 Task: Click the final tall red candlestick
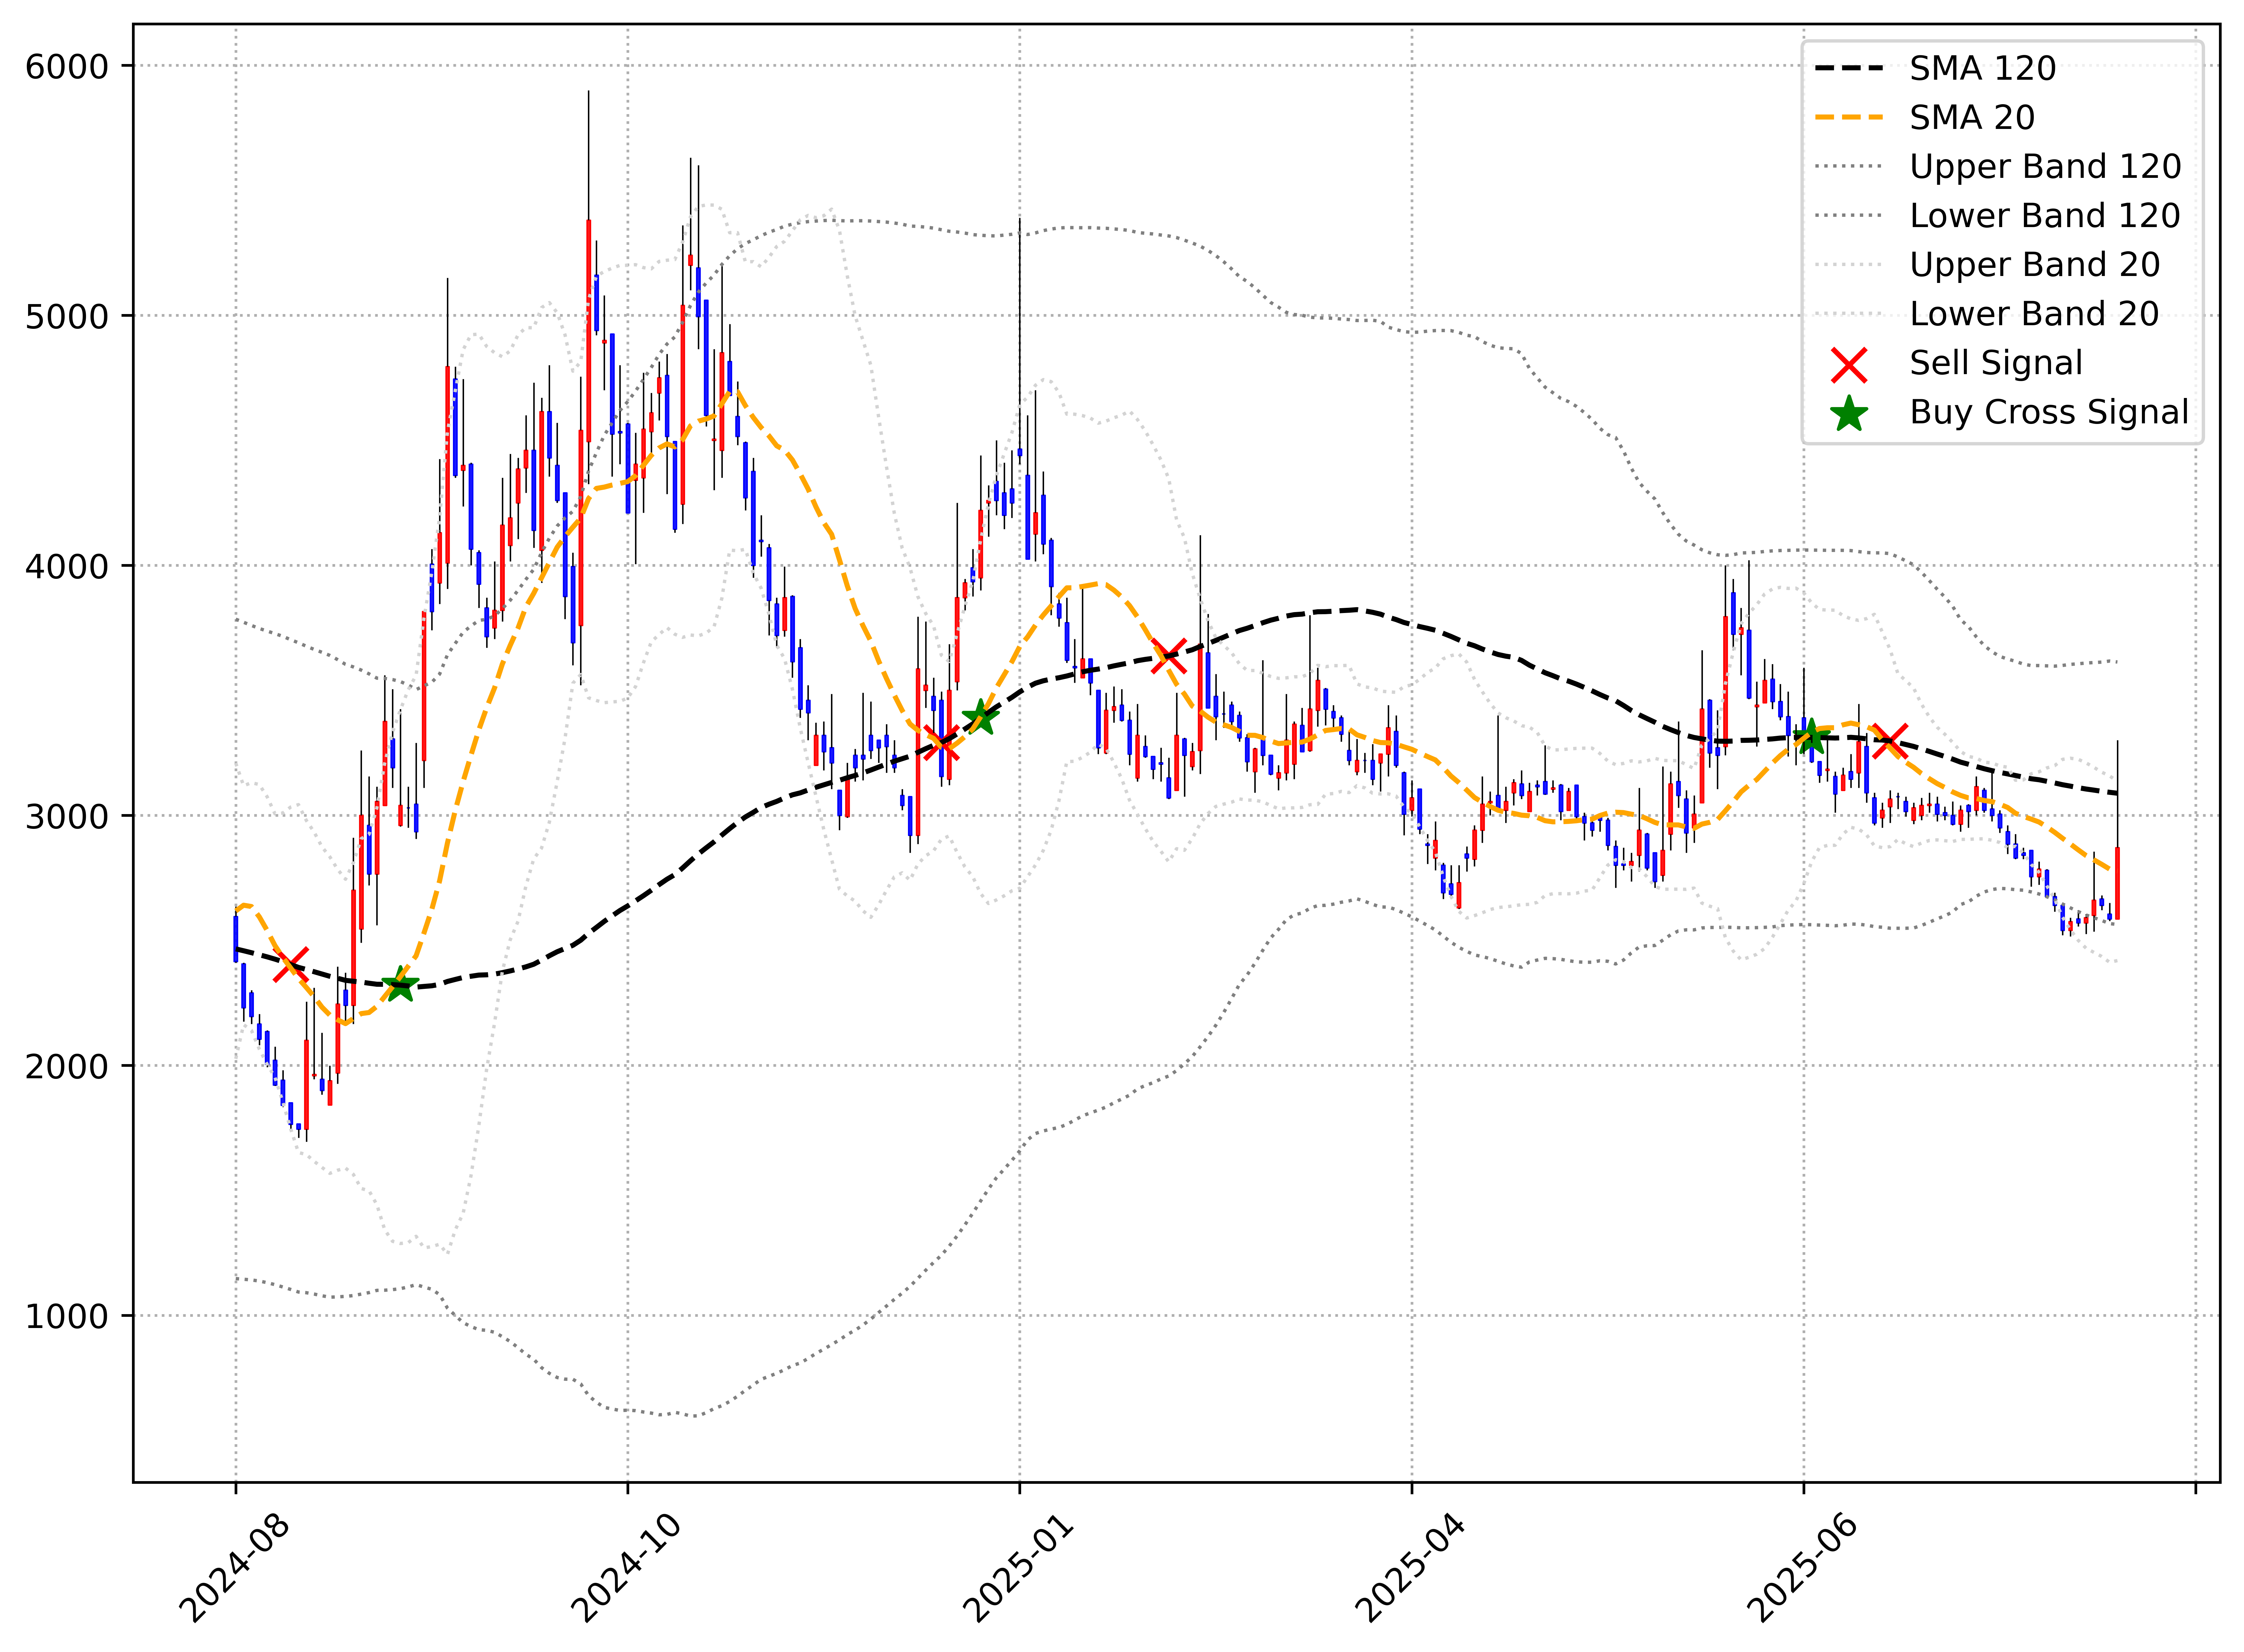(x=2117, y=883)
